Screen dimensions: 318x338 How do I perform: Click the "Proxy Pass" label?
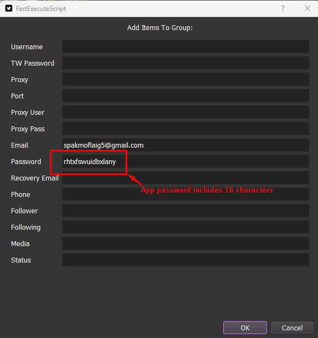tap(28, 129)
